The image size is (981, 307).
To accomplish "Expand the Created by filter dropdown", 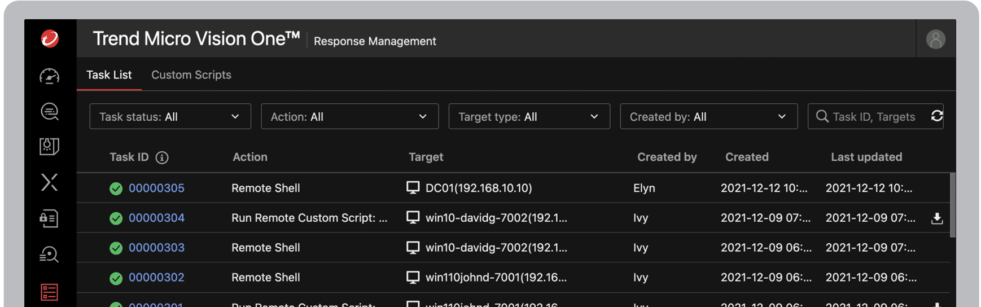I will click(x=708, y=116).
